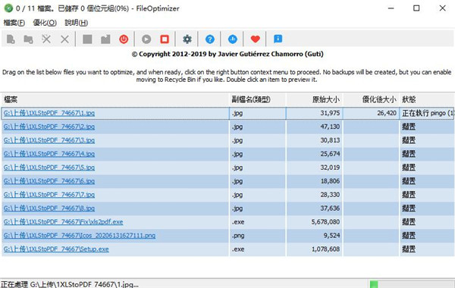This screenshot has width=455, height=288.
Task: Close the FileOptimizer window
Action: [443, 8]
